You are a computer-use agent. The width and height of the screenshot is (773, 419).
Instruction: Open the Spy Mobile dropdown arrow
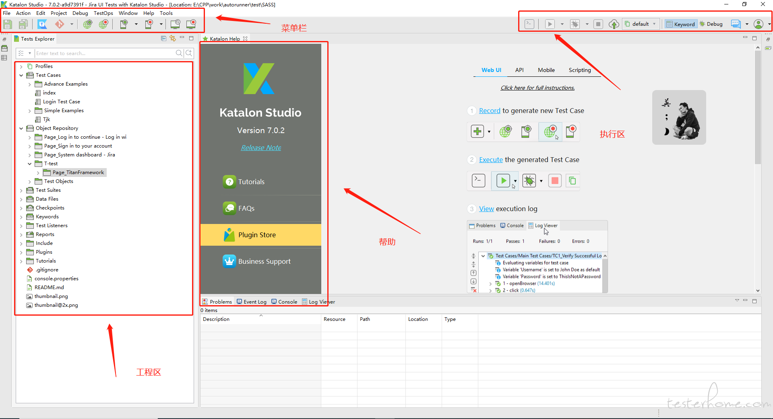click(x=136, y=25)
